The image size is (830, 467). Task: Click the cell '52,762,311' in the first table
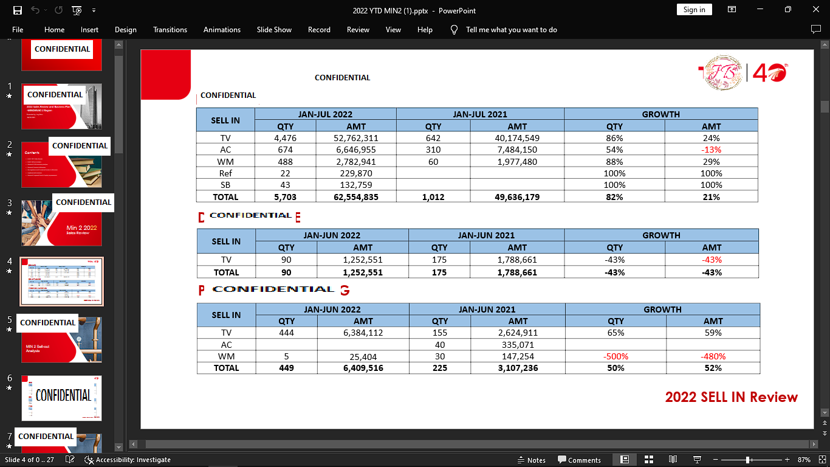(x=356, y=138)
